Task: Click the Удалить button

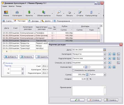Action: [x=42, y=57]
